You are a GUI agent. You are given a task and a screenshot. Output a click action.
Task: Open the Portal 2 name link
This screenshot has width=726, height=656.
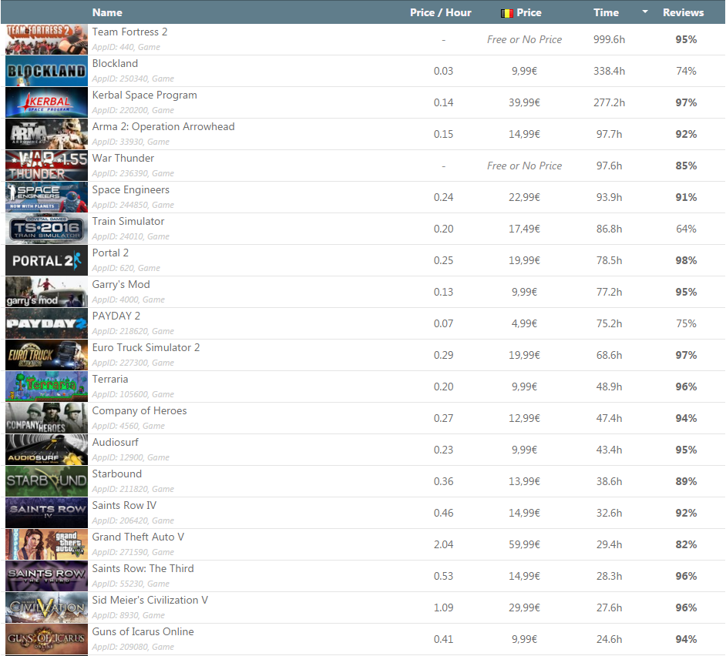click(110, 253)
